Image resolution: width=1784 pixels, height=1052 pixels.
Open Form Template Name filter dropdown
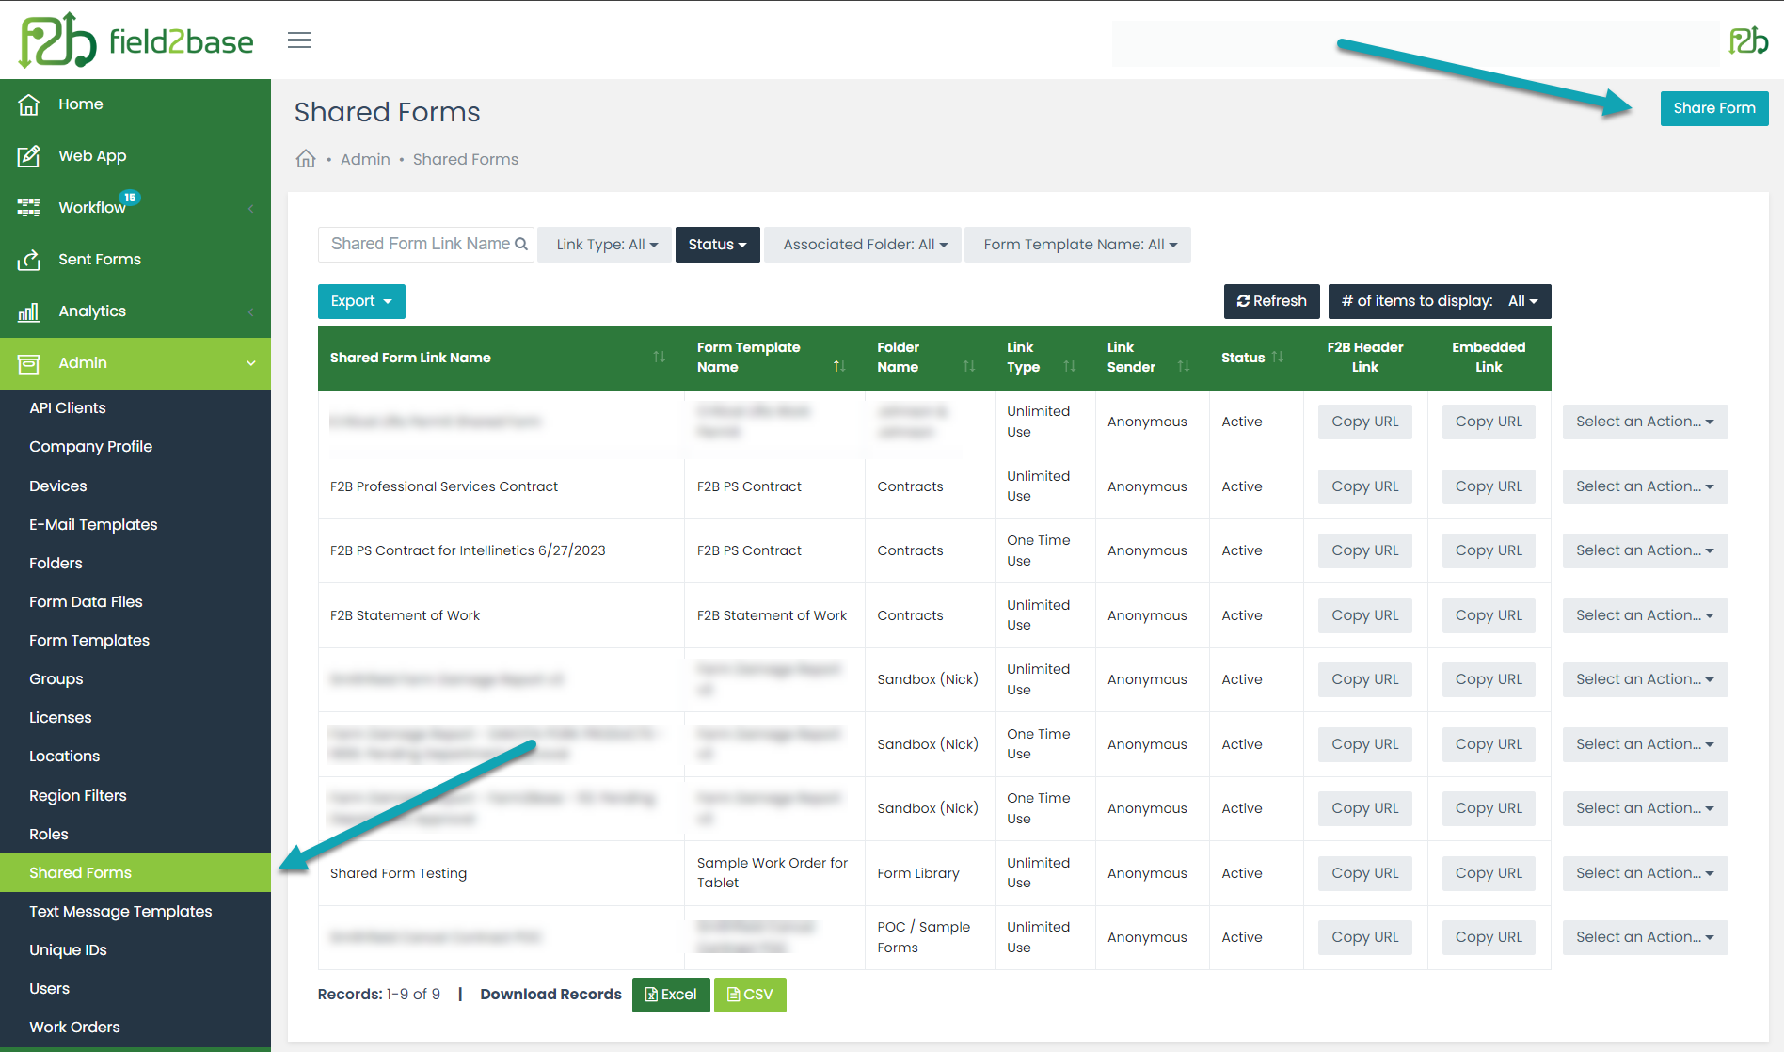1077,245
